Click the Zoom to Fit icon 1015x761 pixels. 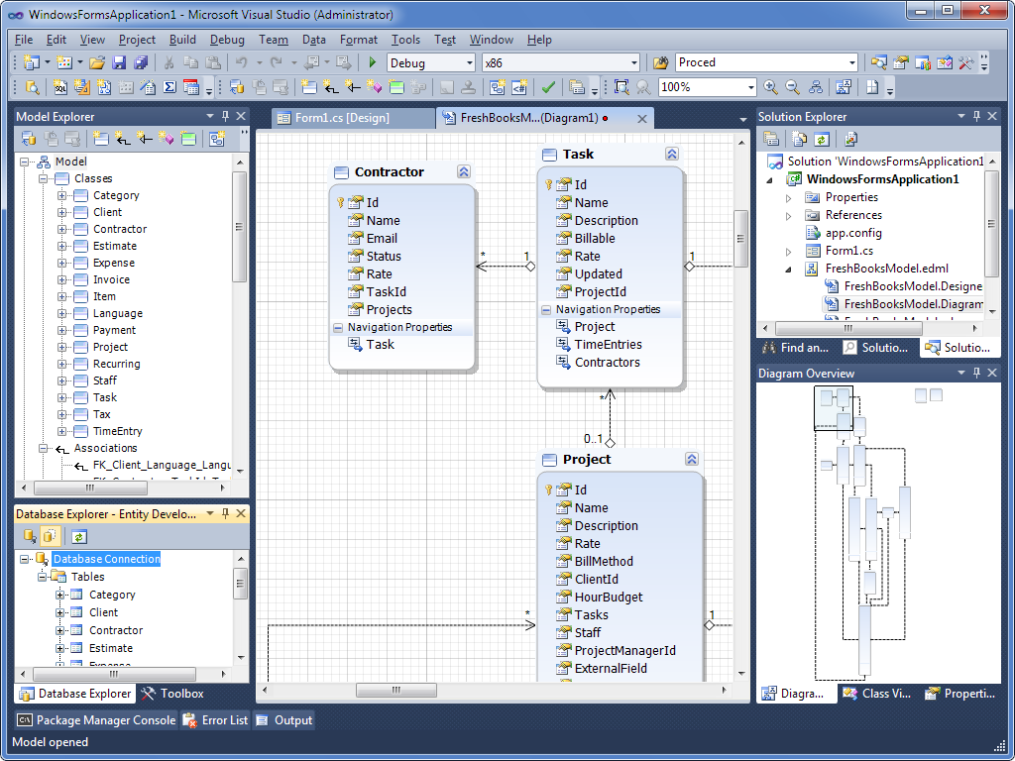coord(620,87)
